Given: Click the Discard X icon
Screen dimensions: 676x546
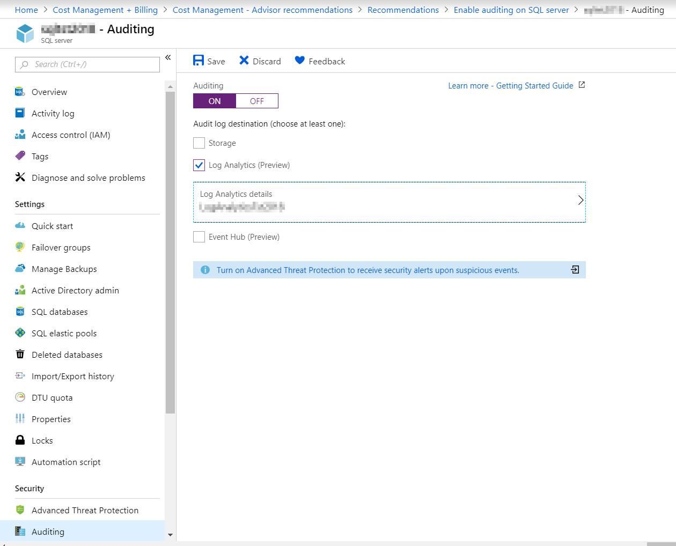Looking at the screenshot, I should point(244,61).
